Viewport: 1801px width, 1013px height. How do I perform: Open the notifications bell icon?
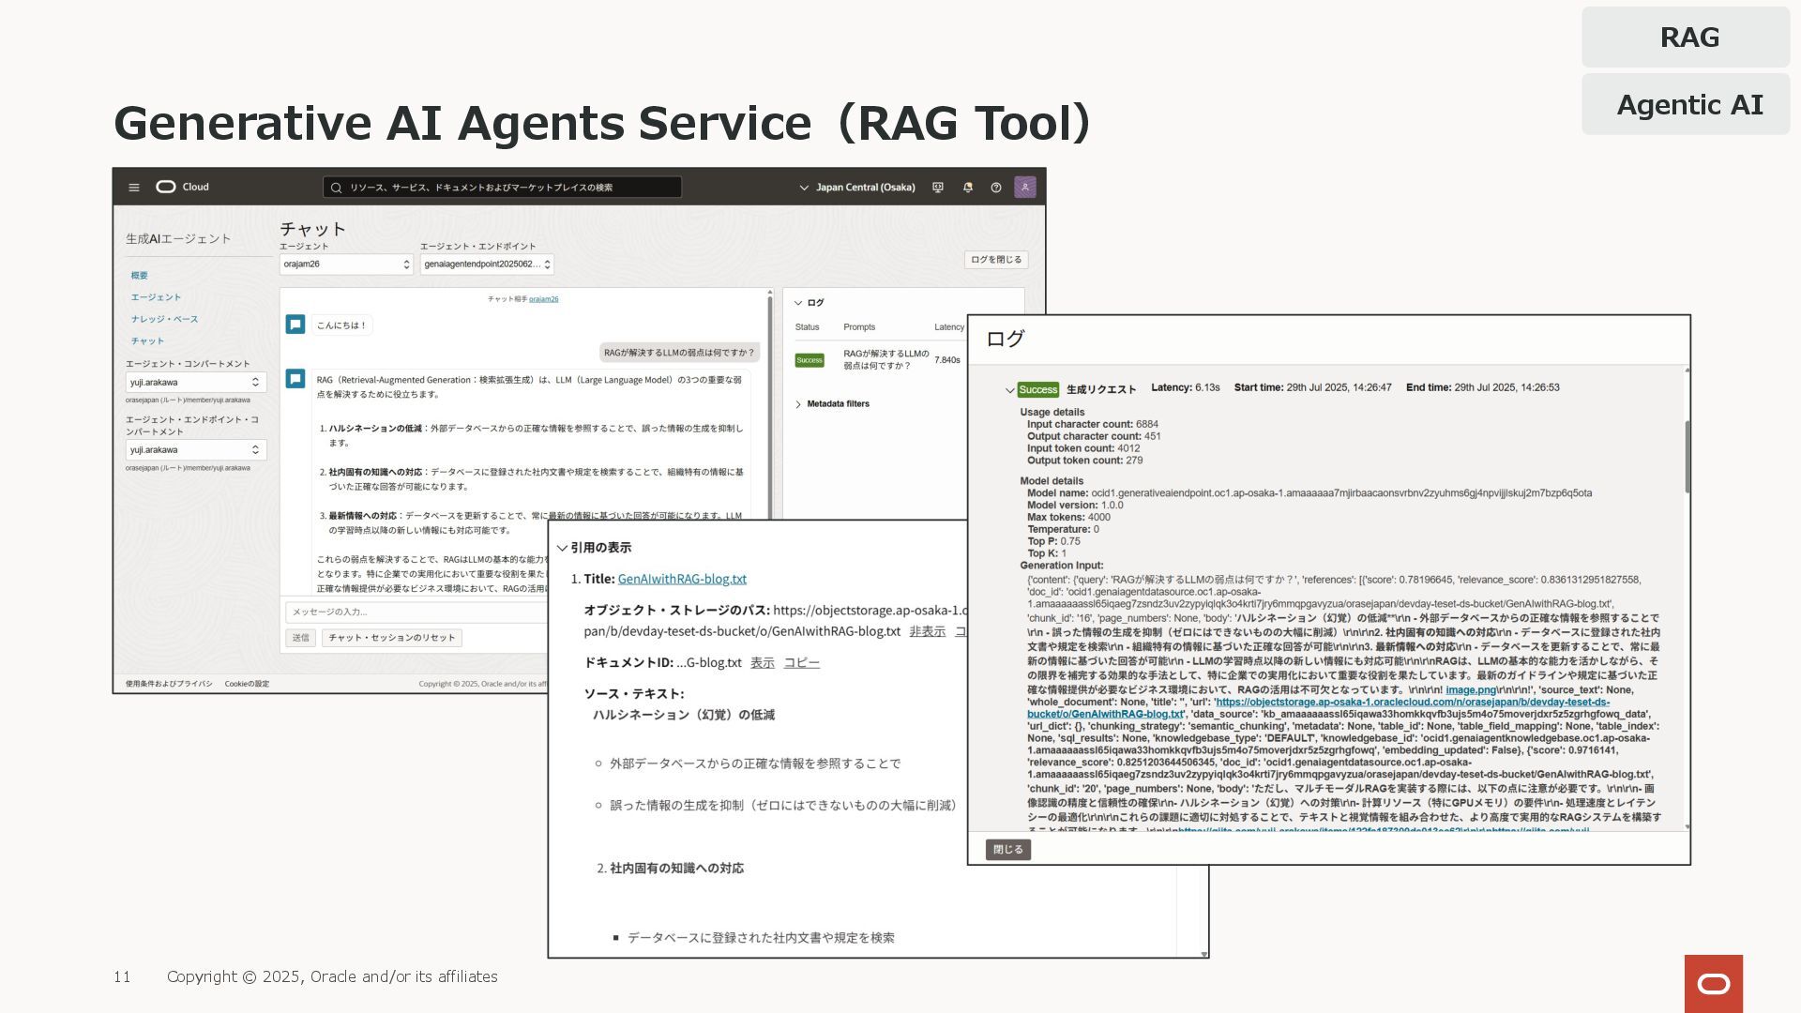click(967, 188)
